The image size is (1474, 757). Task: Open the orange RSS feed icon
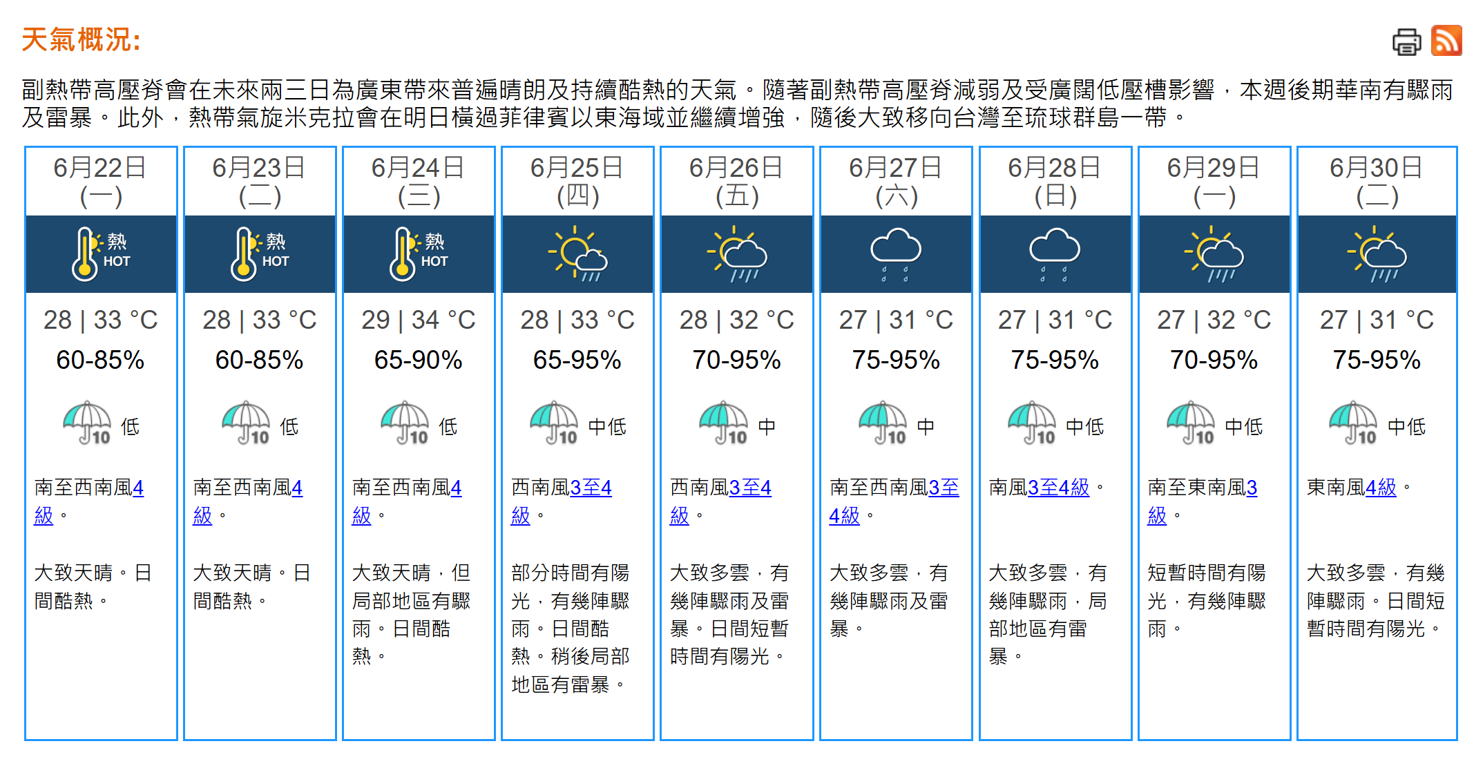click(1446, 40)
